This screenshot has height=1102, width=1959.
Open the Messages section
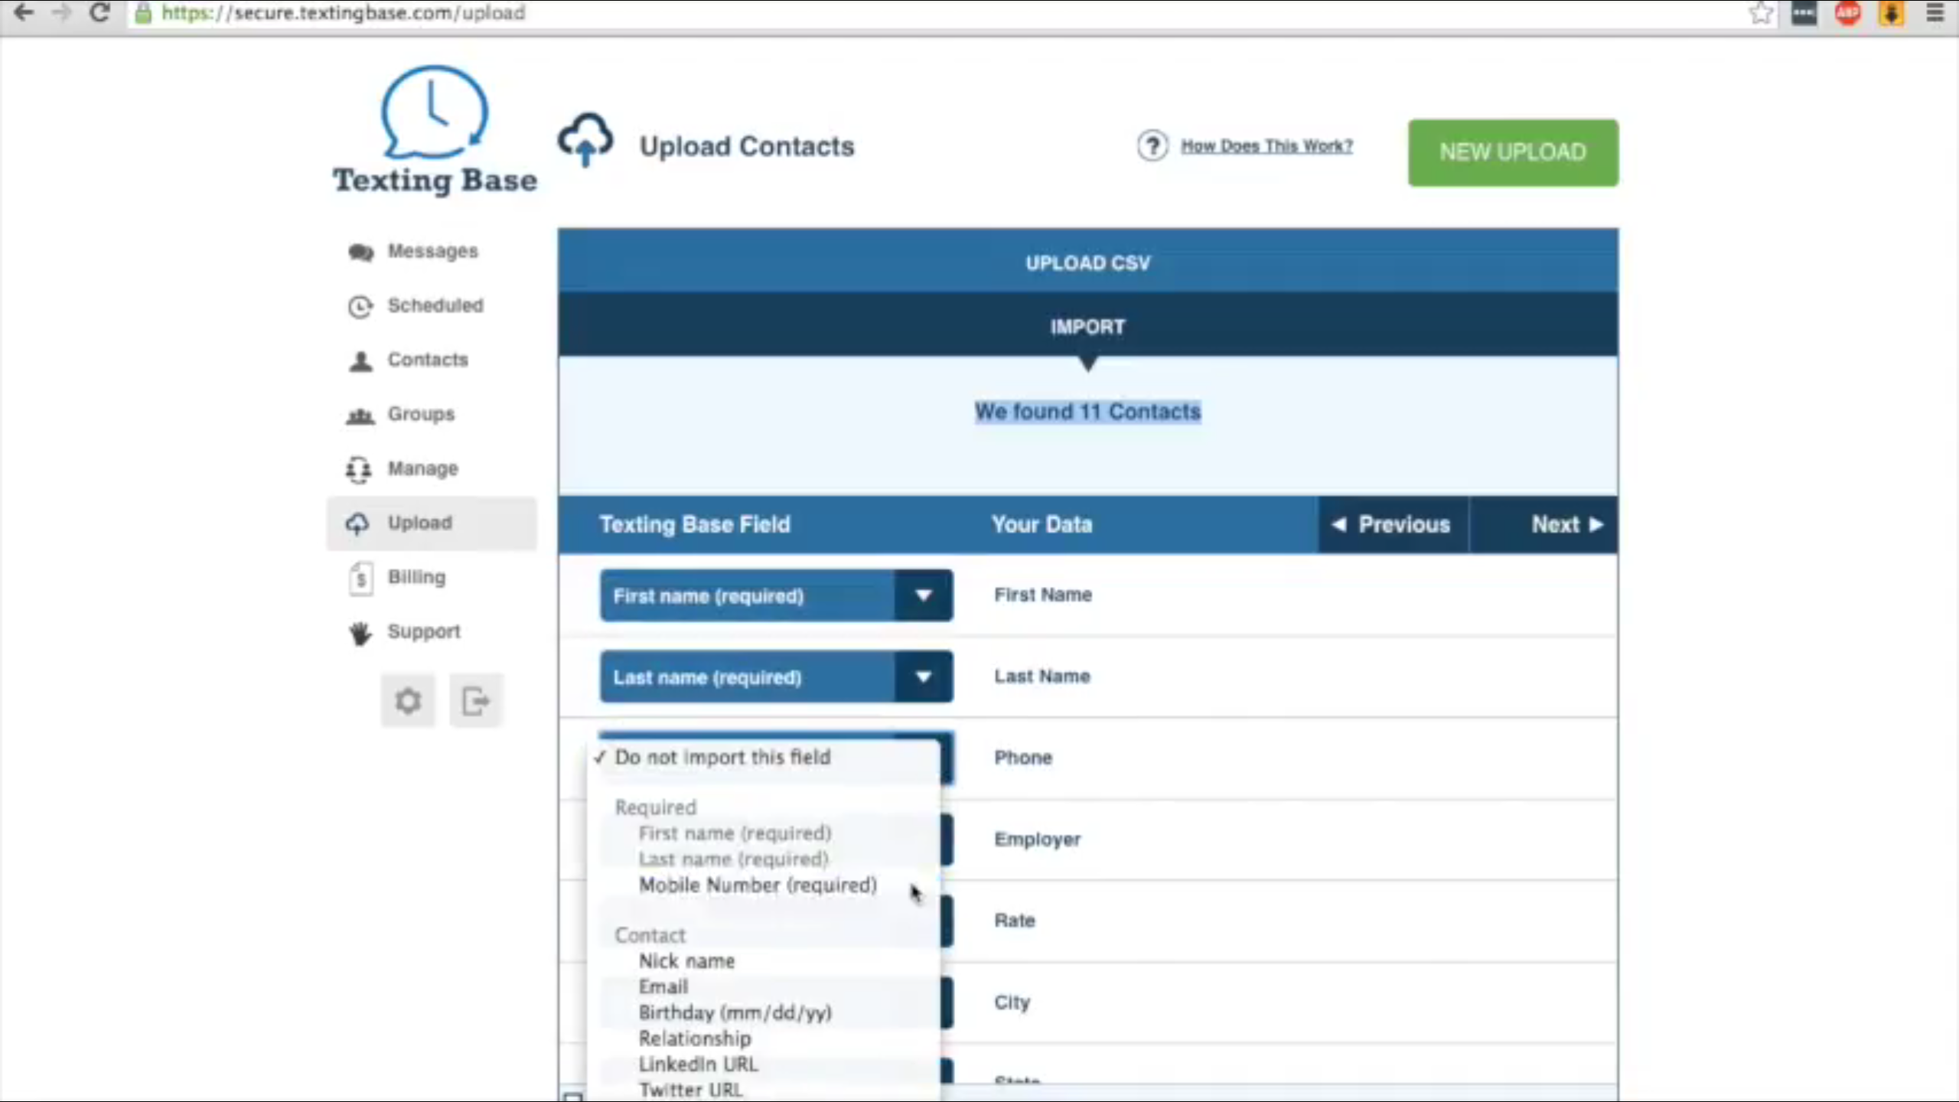pos(432,251)
